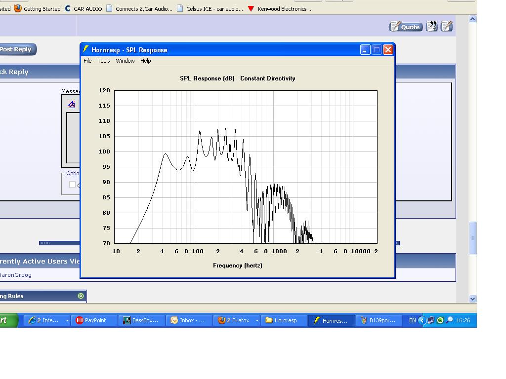506x379 pixels.
Task: Click the EN language indicator
Action: [x=412, y=320]
